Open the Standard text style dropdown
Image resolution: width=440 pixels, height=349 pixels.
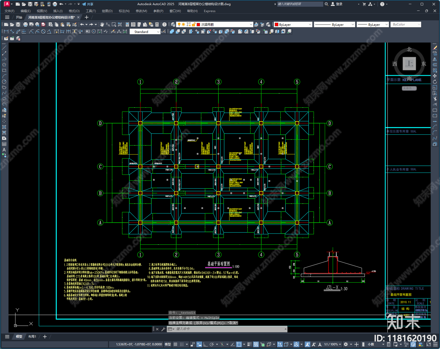[x=145, y=32]
